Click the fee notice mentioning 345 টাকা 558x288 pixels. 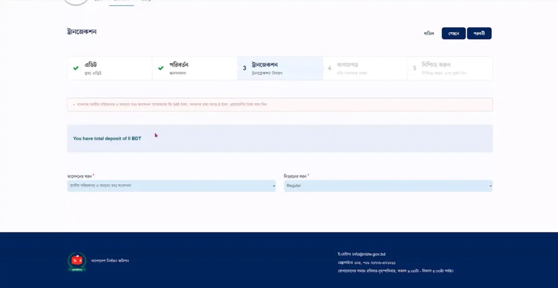280,104
